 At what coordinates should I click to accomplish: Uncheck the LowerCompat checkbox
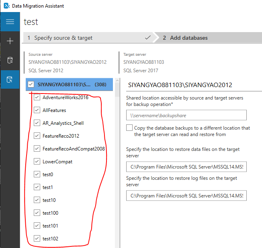(x=37, y=161)
